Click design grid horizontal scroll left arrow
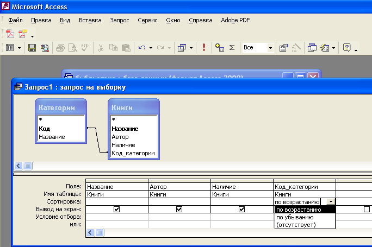Viewport: 372px width, 247px height. pyautogui.click(x=90, y=232)
